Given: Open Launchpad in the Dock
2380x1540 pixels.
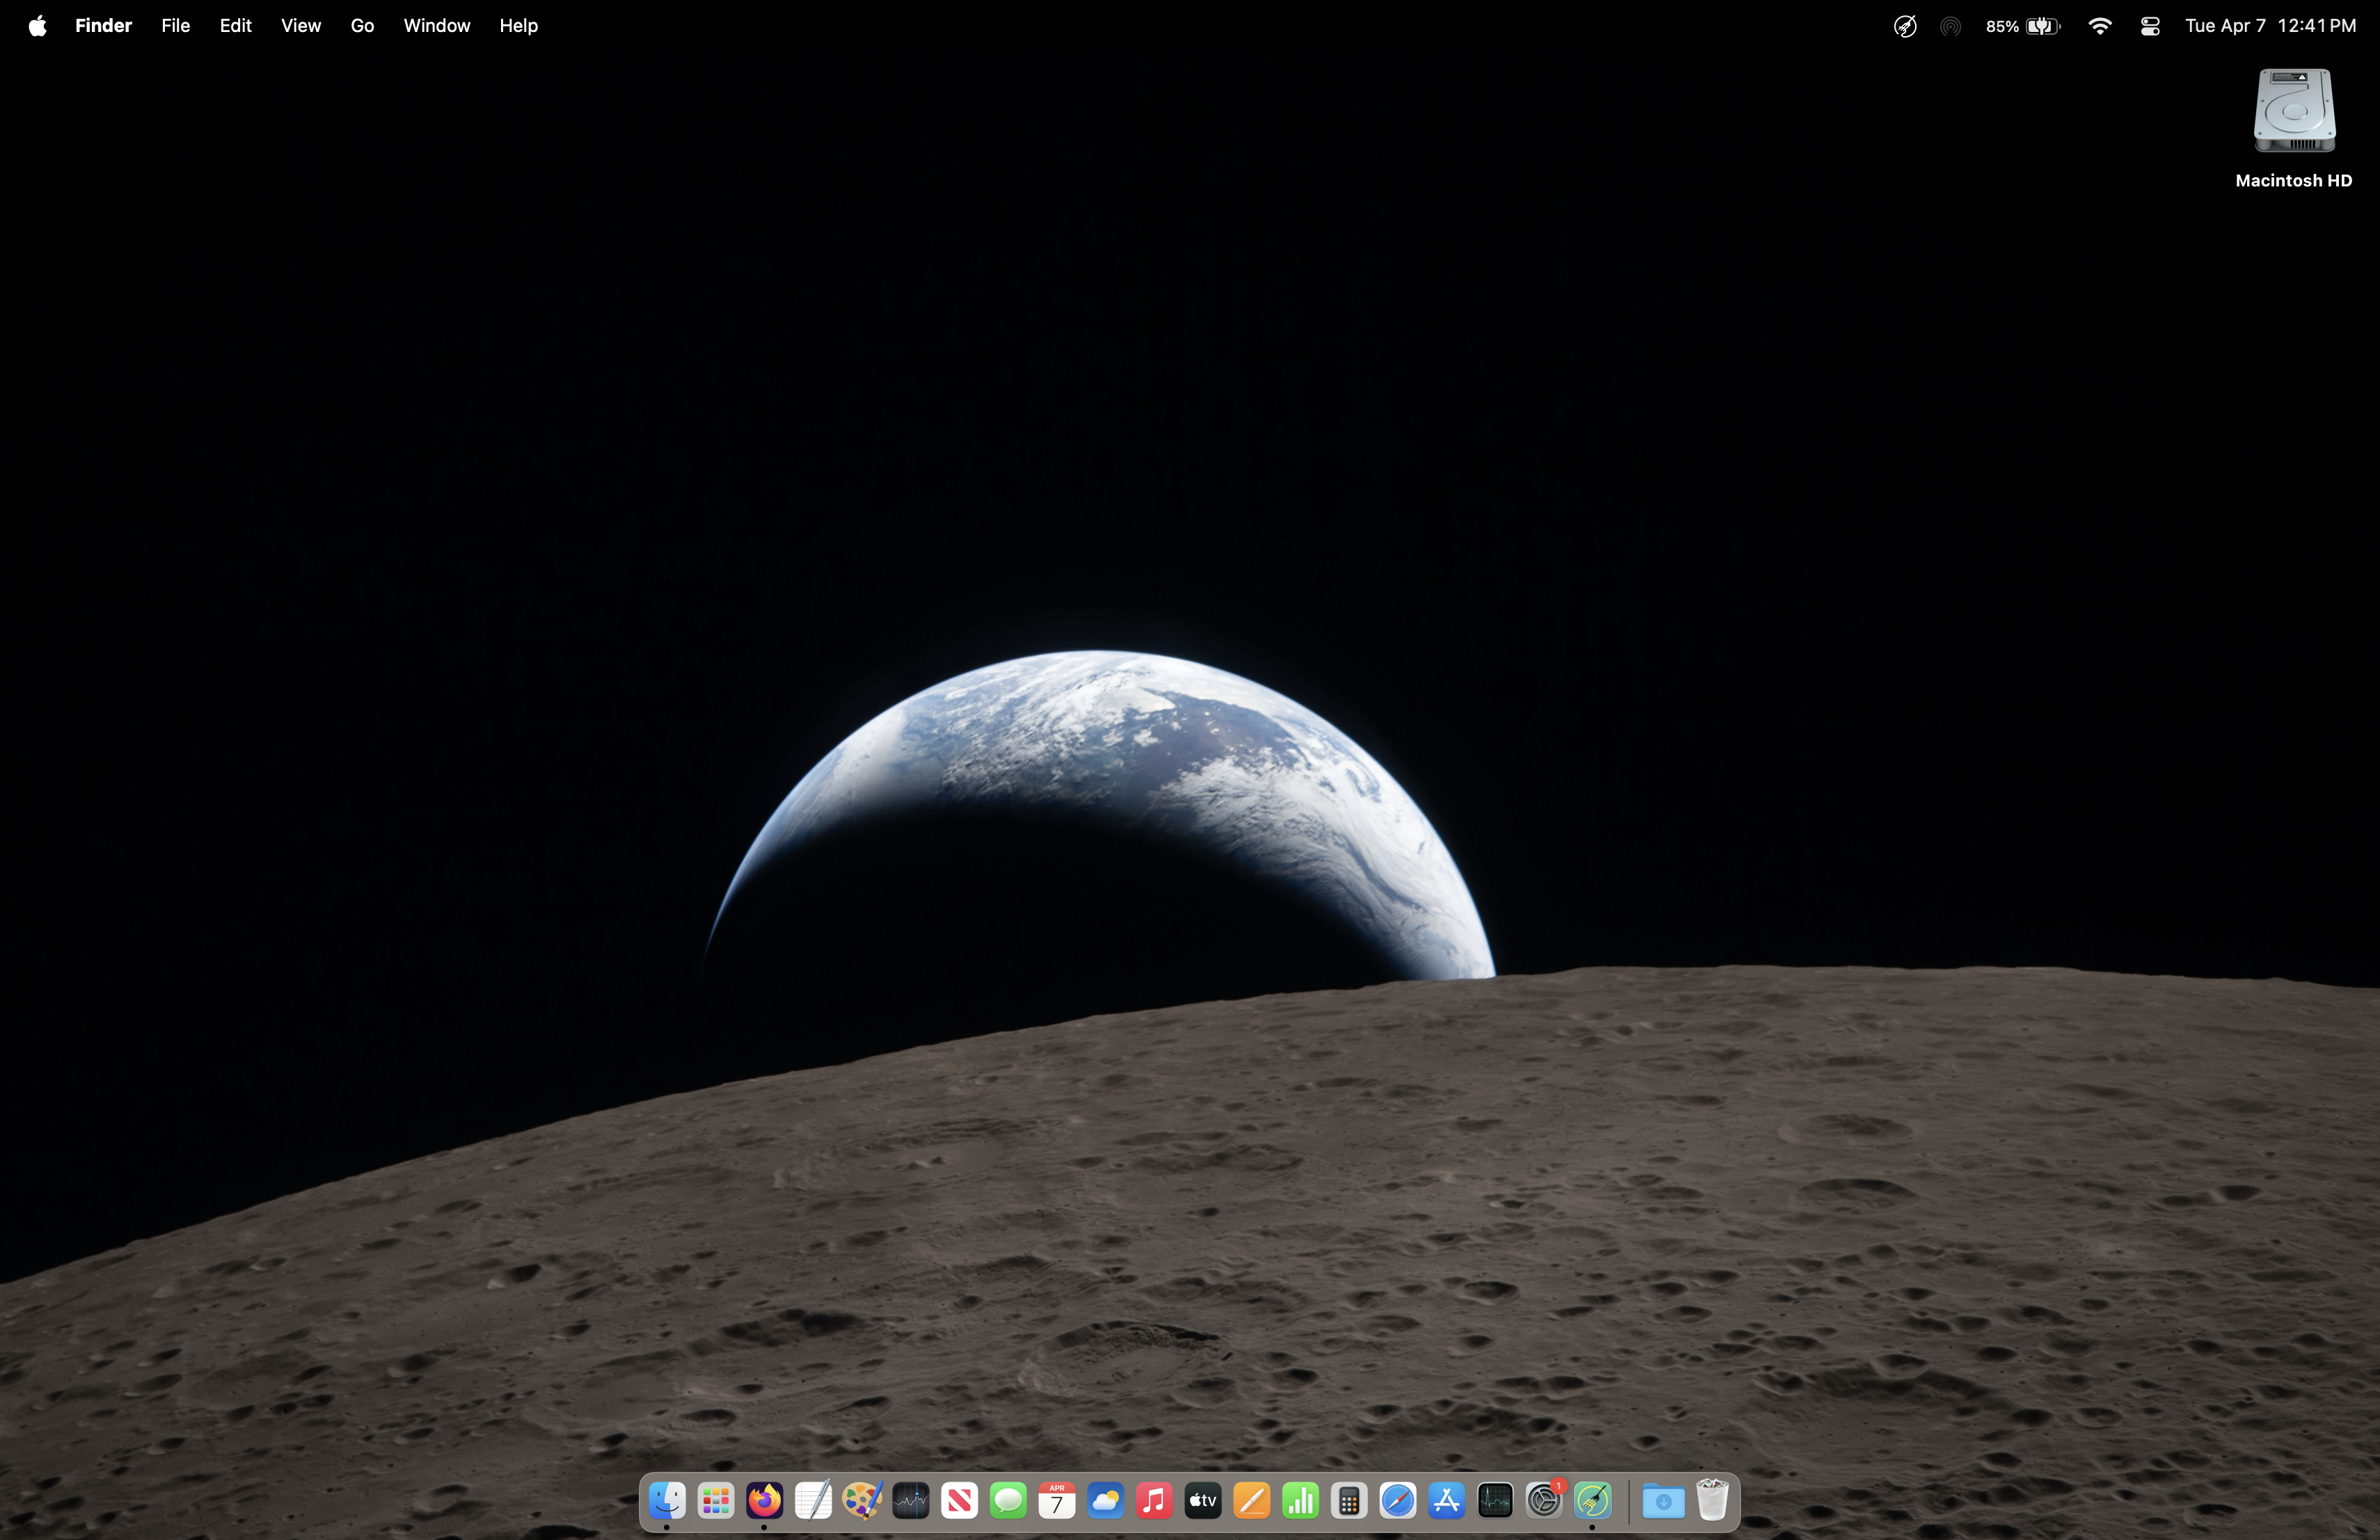Looking at the screenshot, I should click(716, 1500).
